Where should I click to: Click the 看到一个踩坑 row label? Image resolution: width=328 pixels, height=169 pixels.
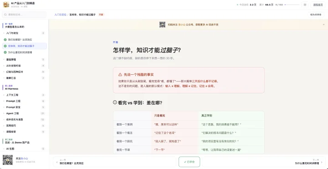124,141
